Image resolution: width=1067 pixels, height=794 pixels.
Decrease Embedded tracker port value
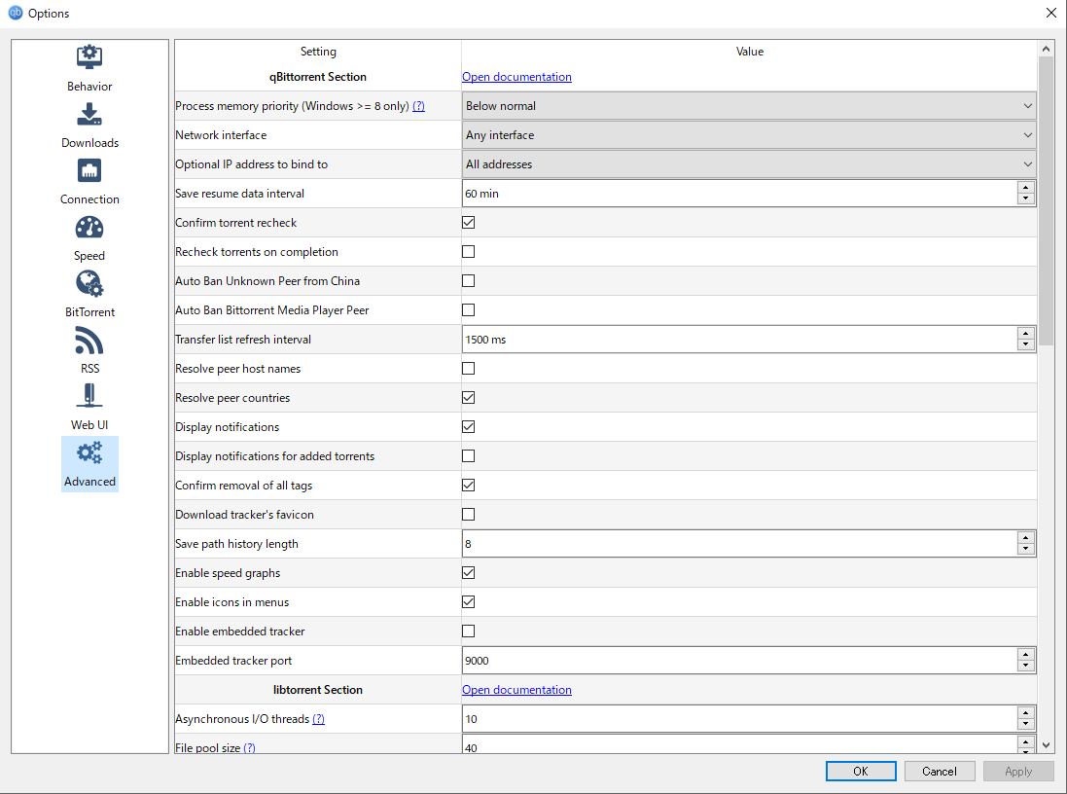[x=1025, y=667]
